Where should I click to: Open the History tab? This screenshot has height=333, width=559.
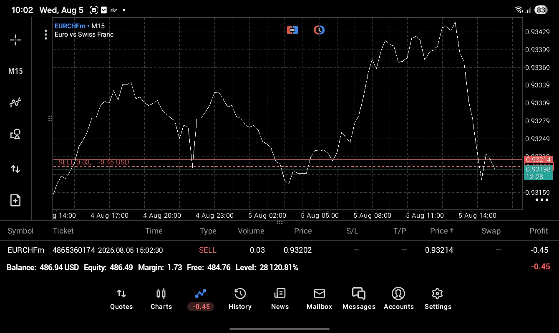240,299
